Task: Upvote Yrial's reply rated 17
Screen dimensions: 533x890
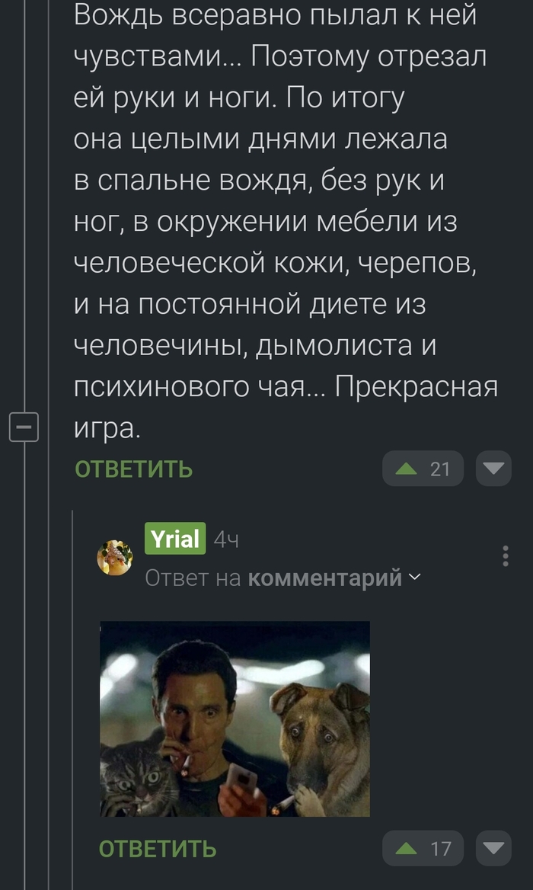Action: [406, 849]
